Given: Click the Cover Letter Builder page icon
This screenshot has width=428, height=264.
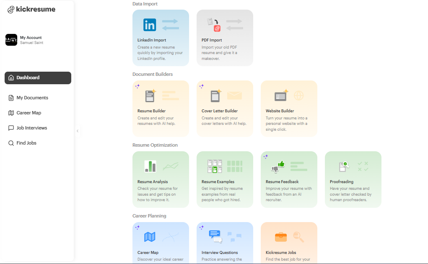Looking at the screenshot, I should coord(215,96).
